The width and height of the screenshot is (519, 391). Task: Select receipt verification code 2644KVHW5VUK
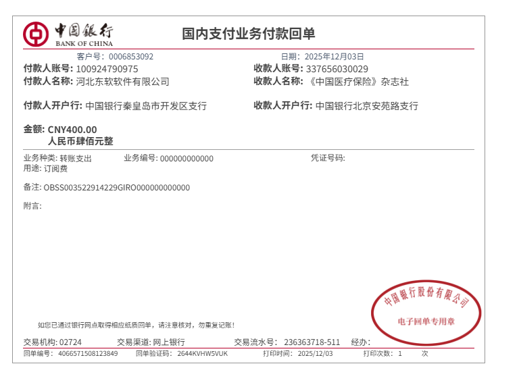pyautogui.click(x=203, y=353)
